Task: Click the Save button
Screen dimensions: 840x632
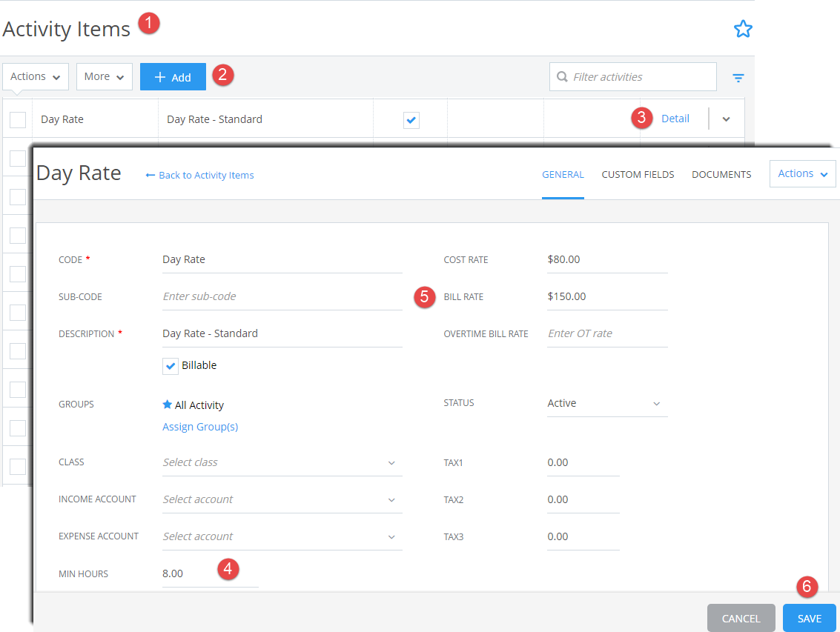Action: tap(809, 619)
